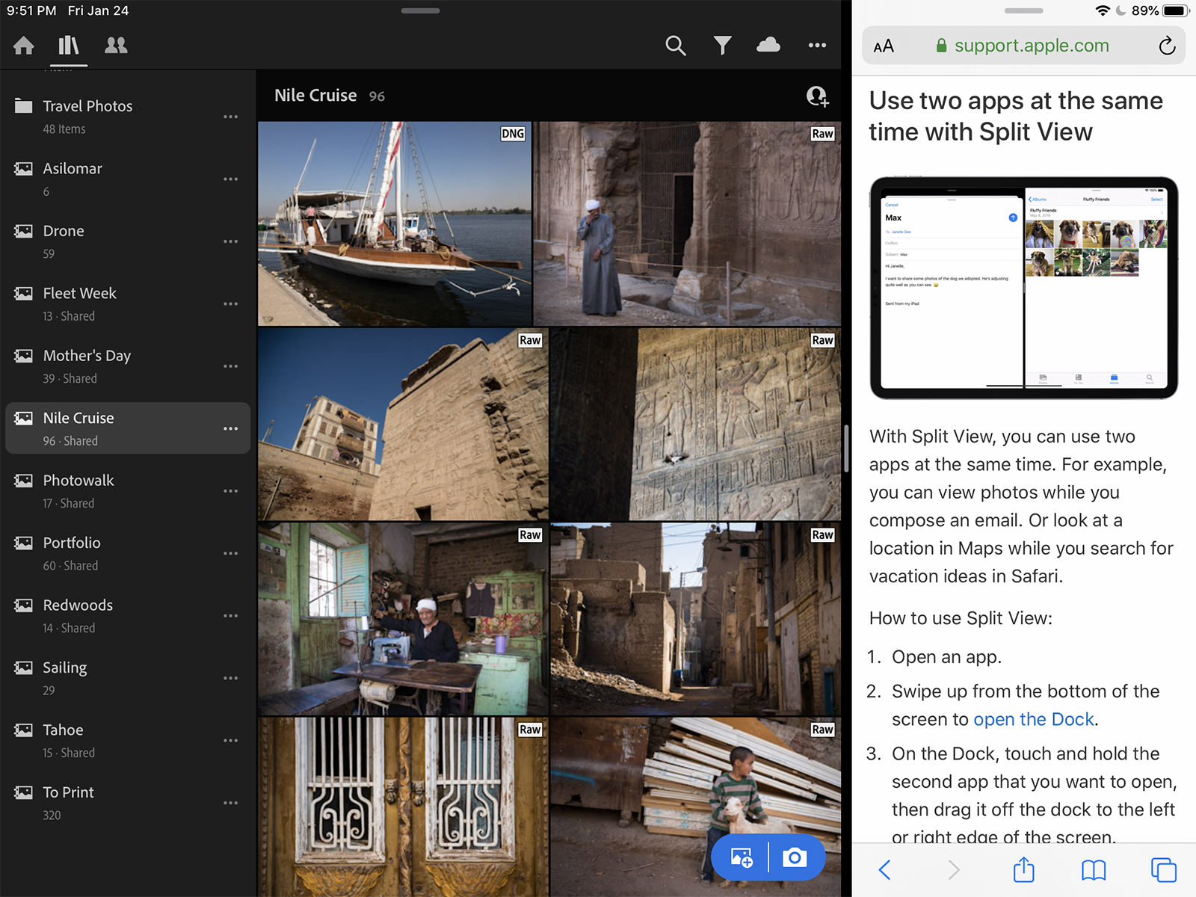Open the sailboat DNG photo thumbnail
Screen dimensions: 1196x897
395,224
